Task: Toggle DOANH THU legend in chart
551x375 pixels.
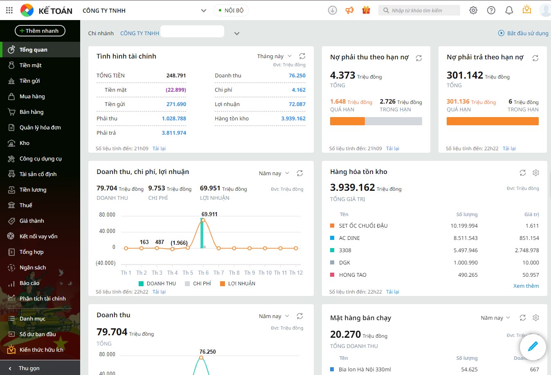Action: coord(157,283)
